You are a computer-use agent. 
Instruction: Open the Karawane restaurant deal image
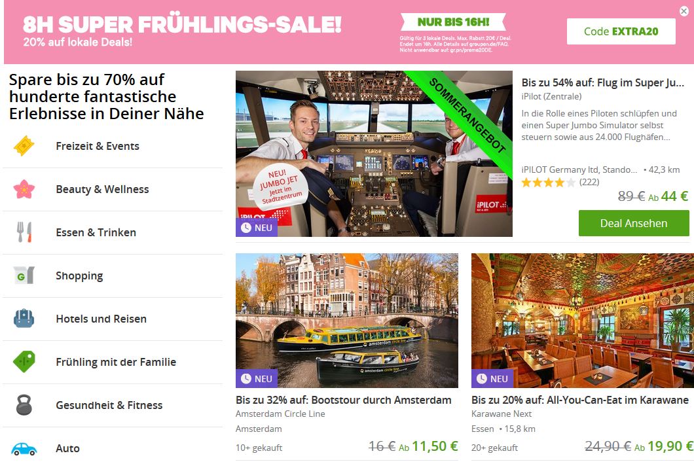click(583, 321)
